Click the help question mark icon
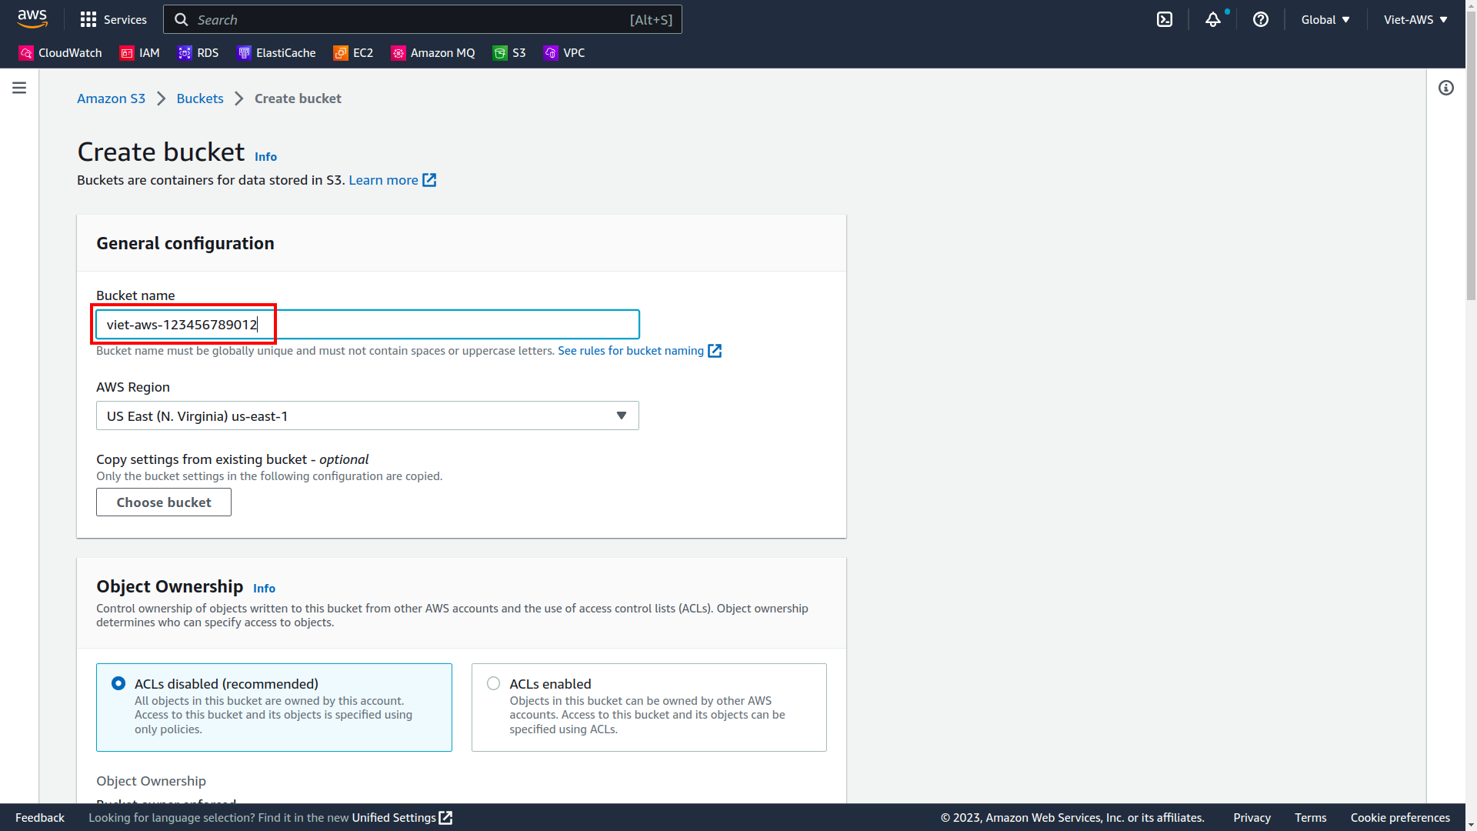This screenshot has width=1477, height=831. pos(1261,19)
